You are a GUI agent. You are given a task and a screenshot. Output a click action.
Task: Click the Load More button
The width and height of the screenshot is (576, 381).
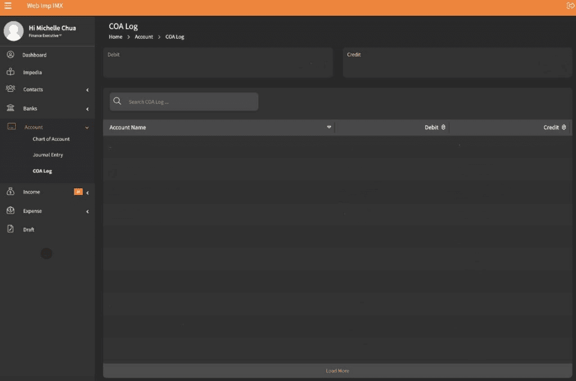pos(337,371)
